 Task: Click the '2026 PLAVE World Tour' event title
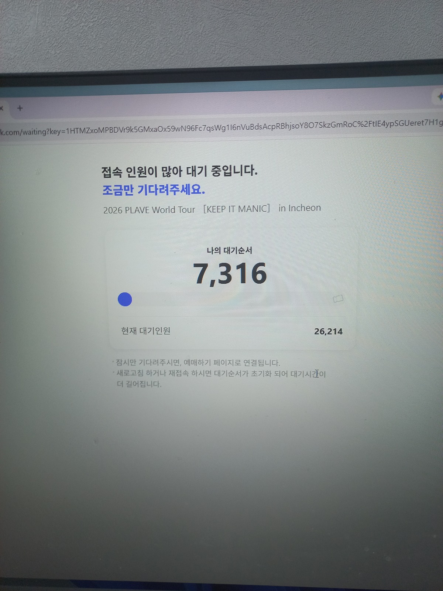(212, 209)
